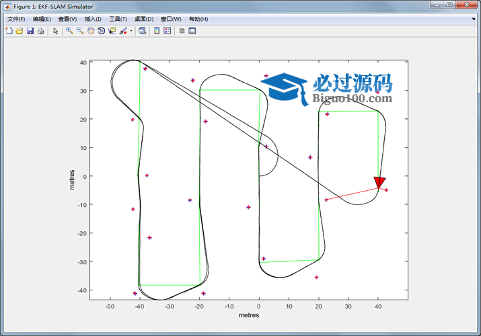Click the window title 'Figure 1: EKF-SLAM Simulator'
Image resolution: width=481 pixels, height=336 pixels.
53,7
